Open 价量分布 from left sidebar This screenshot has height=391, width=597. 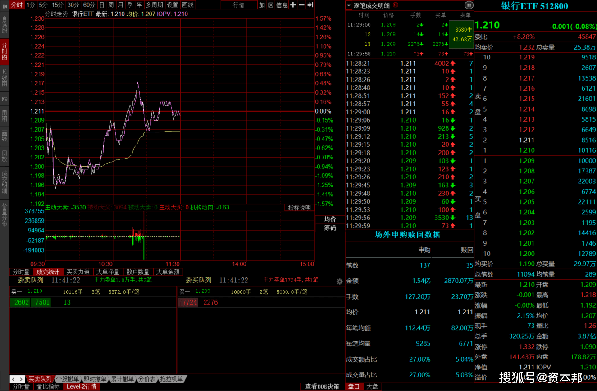pos(5,214)
